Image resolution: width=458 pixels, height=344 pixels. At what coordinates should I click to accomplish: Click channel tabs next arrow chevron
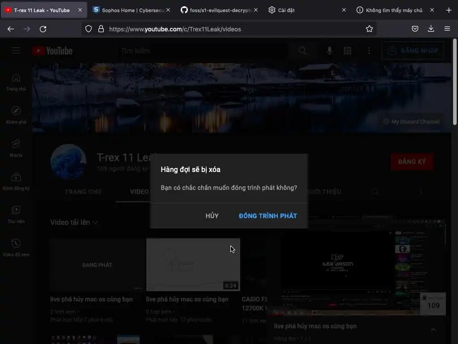(420, 192)
